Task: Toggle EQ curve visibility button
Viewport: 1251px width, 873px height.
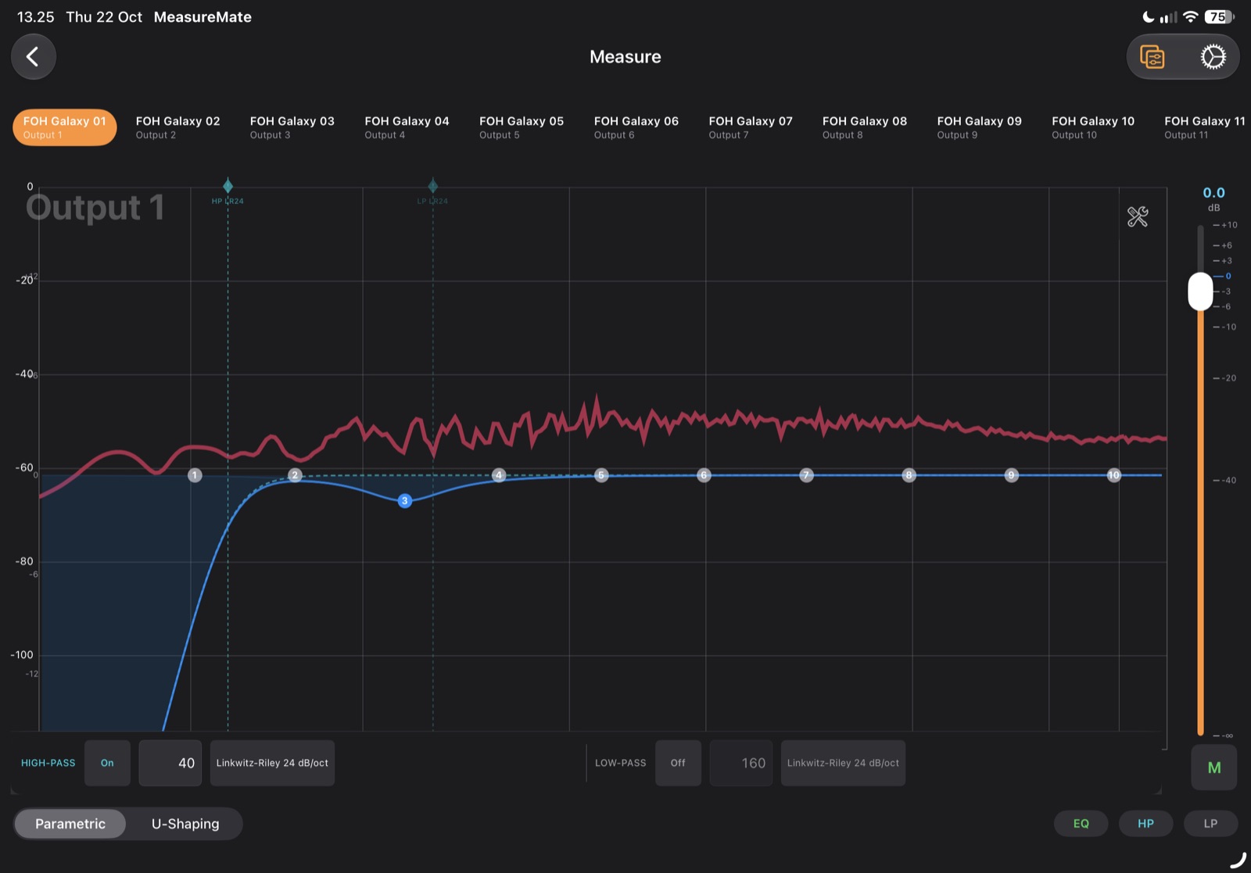Action: (1081, 824)
